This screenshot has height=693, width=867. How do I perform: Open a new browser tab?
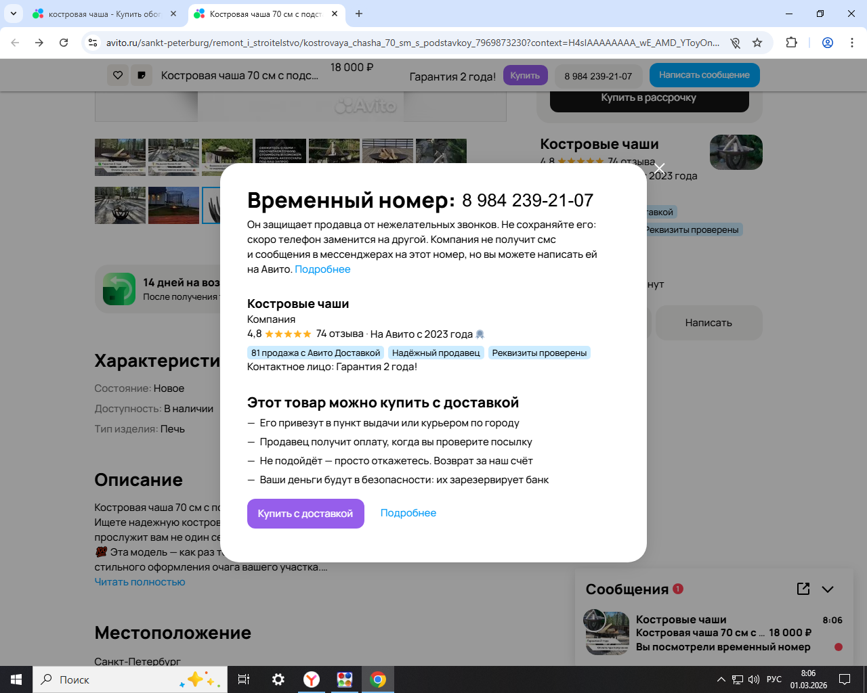click(359, 14)
